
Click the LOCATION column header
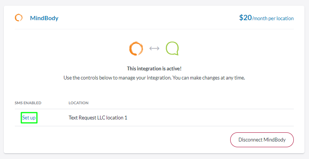[78, 103]
